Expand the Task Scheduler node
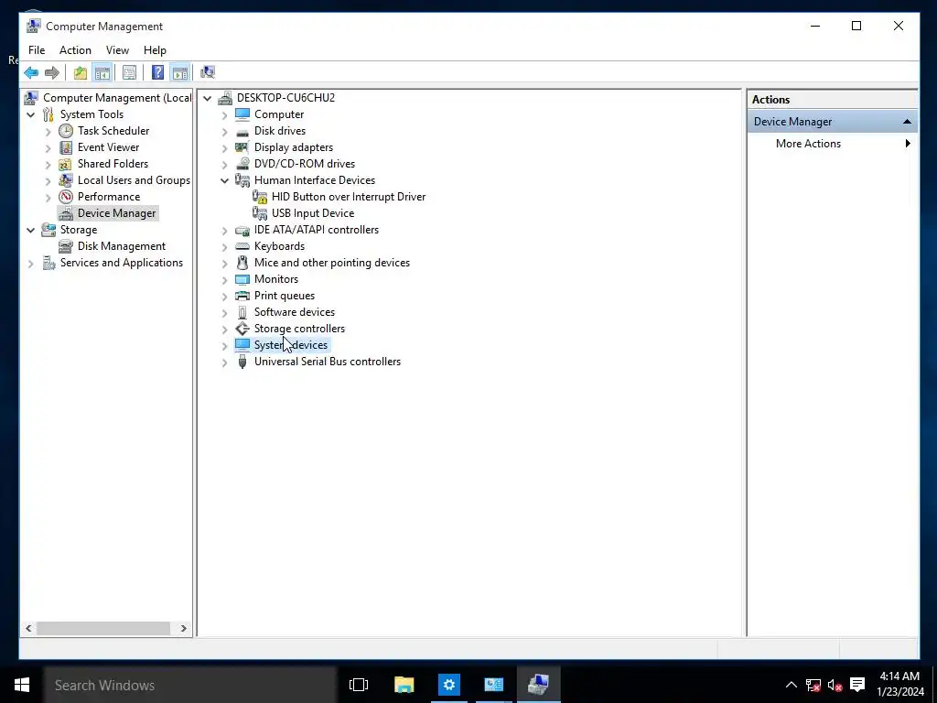937x703 pixels. tap(48, 132)
